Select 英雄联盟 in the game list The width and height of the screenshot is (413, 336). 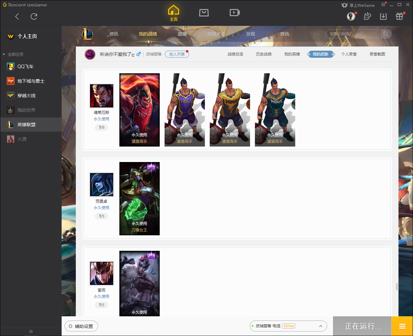(31, 125)
